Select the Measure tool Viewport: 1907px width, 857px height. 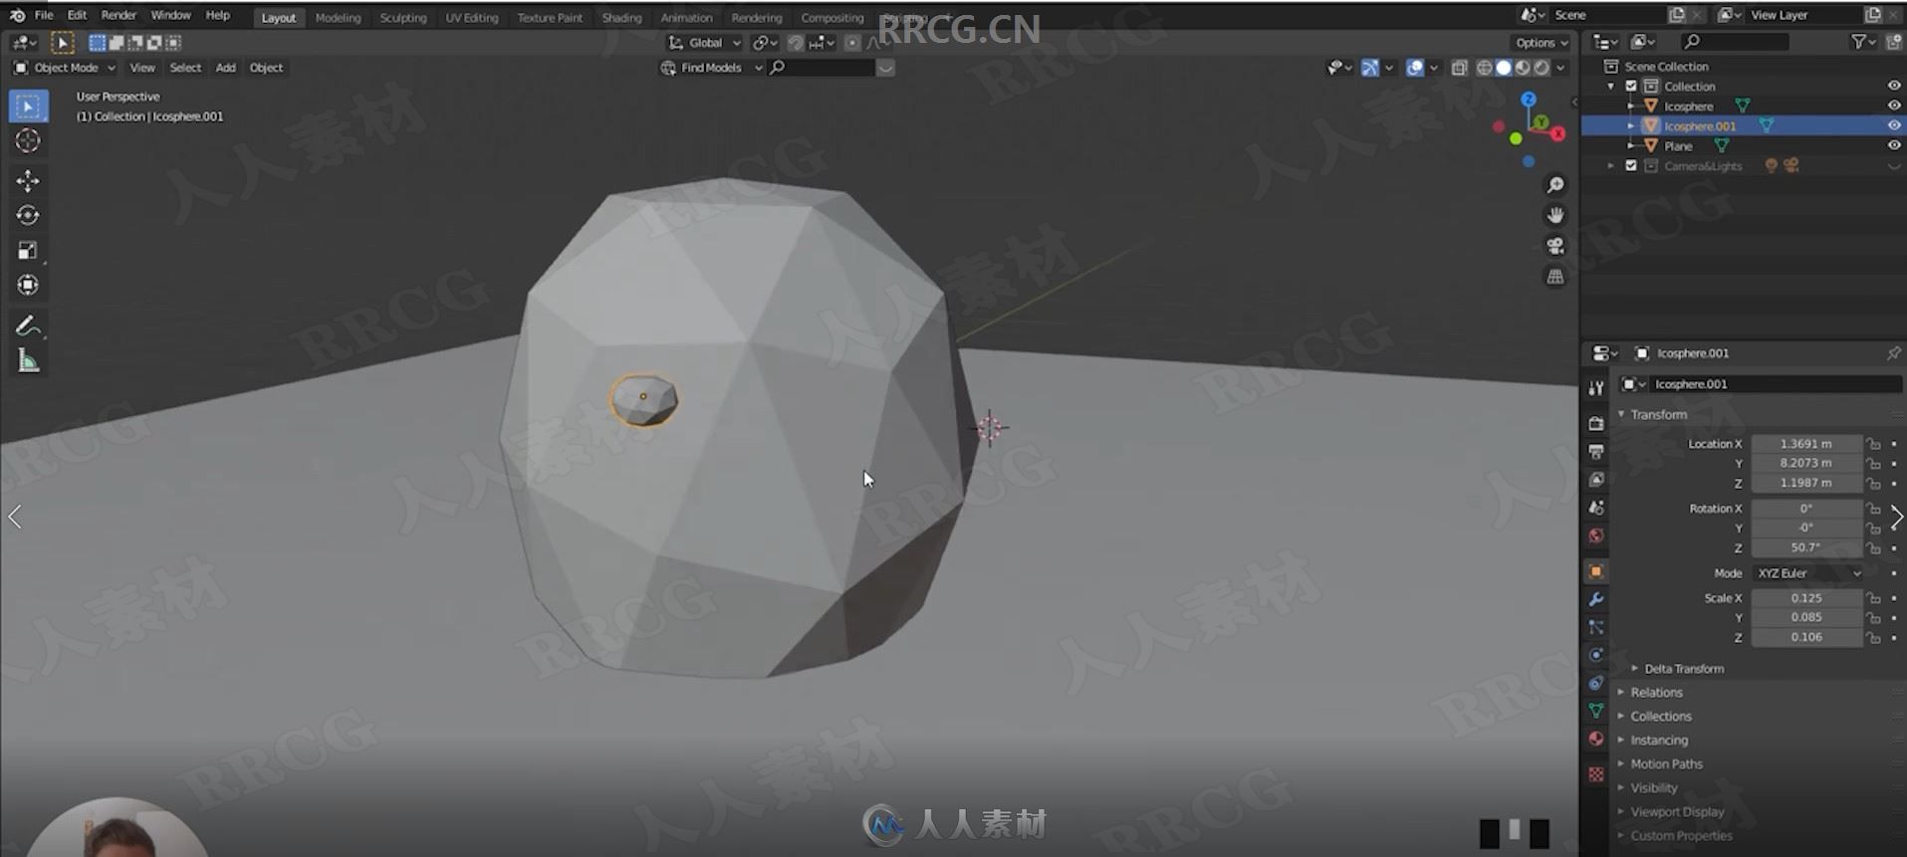point(28,360)
